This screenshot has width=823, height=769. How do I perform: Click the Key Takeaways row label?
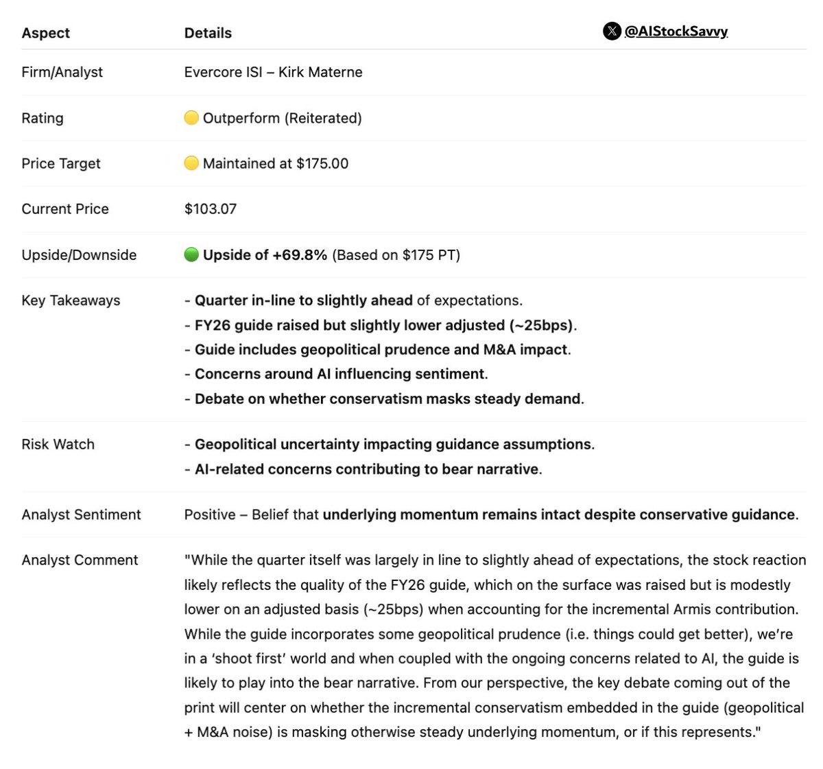[x=71, y=300]
